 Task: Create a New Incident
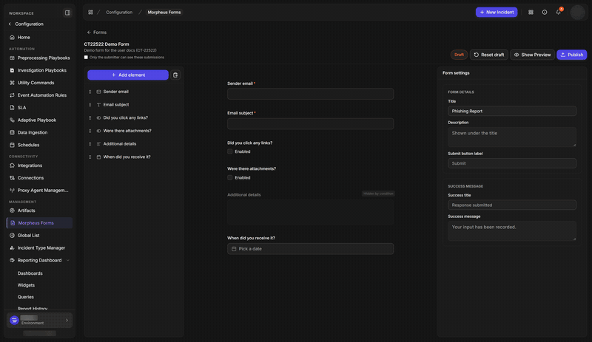[x=497, y=13]
